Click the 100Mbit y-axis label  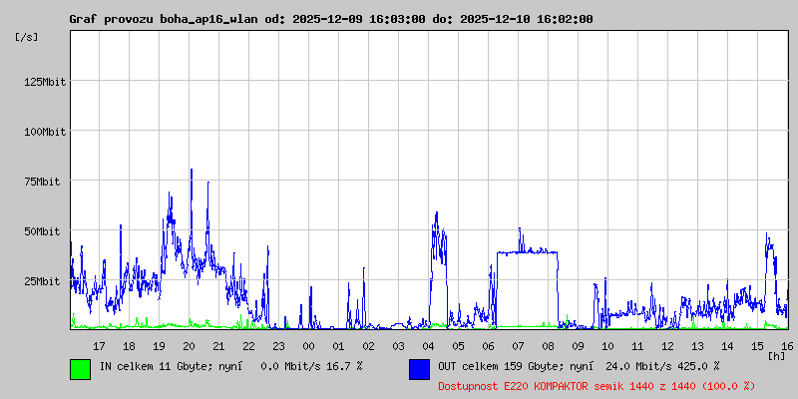coord(45,132)
